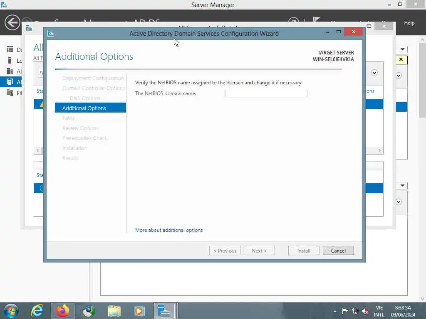The width and height of the screenshot is (426, 319).
Task: Select Review Options wizard step
Action: (x=80, y=128)
